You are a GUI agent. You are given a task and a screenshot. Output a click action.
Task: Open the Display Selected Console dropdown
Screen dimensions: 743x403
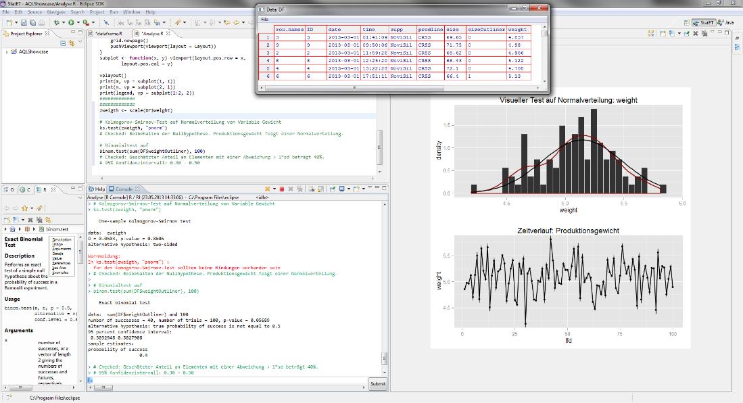coord(349,189)
